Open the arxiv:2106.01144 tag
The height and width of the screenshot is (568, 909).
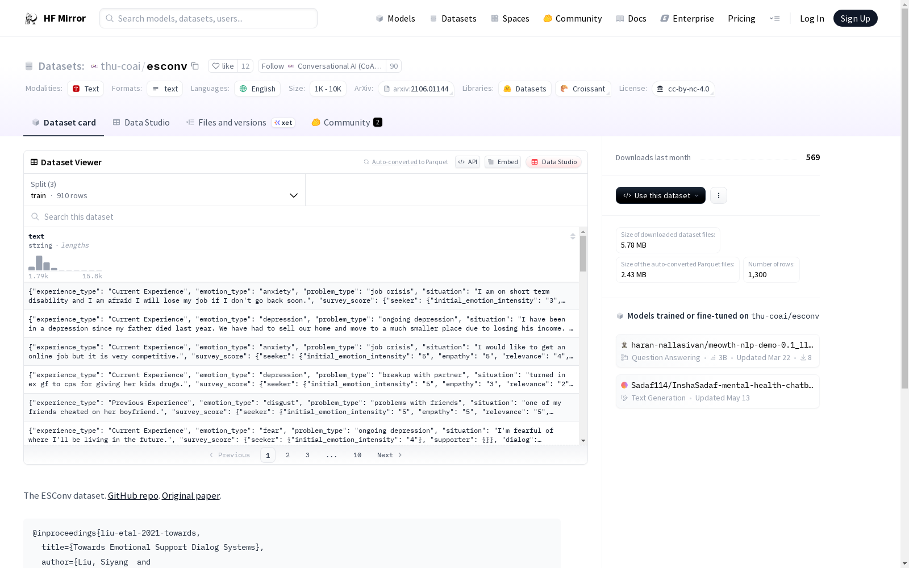click(x=416, y=89)
